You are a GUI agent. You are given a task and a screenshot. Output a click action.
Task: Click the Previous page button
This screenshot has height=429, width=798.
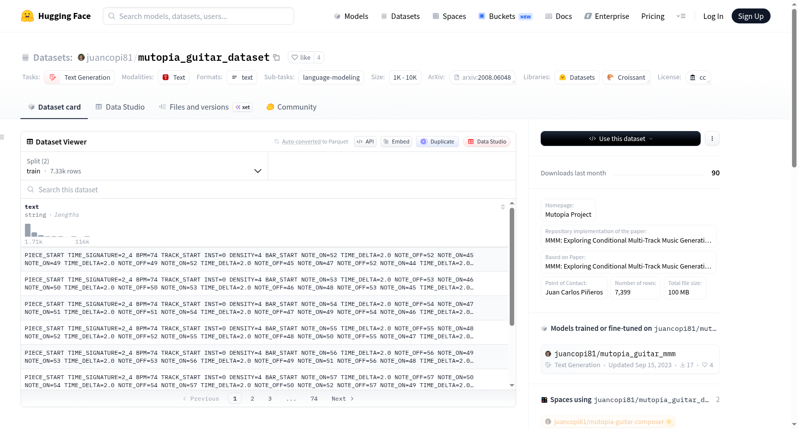pos(201,399)
